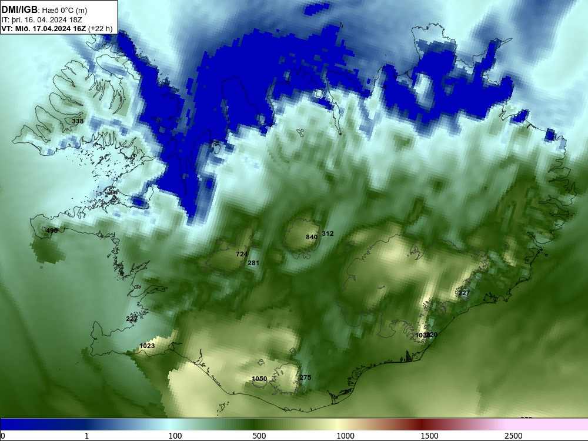
Task: Click the 'Hæð 0°C (m)' parameter label
Action: coord(65,11)
